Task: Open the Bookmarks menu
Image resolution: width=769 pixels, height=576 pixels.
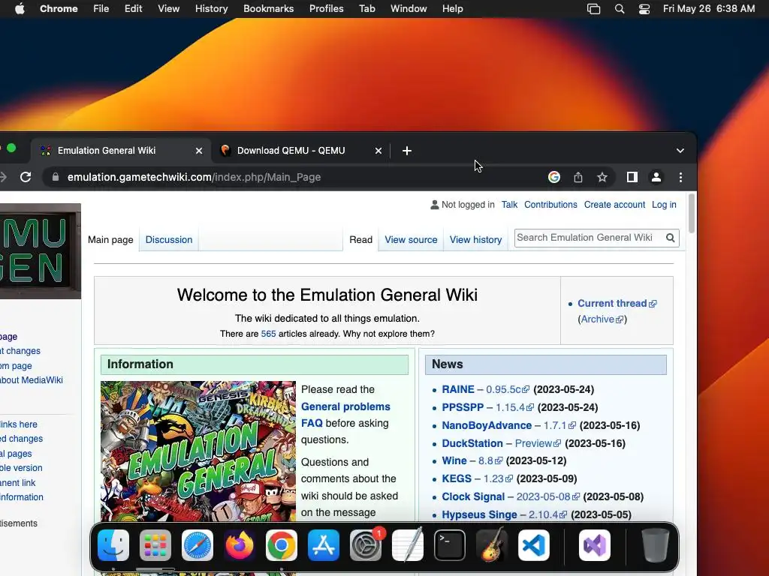Action: coord(269,9)
